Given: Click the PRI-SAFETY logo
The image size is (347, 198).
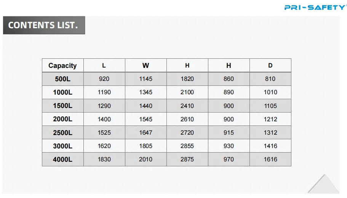Looking at the screenshot, I should [315, 7].
